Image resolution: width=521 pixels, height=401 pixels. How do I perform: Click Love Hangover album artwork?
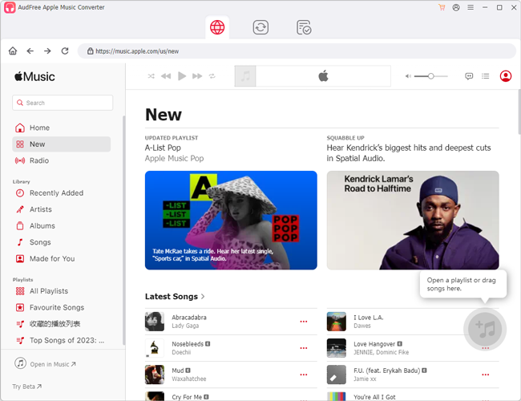click(x=337, y=348)
